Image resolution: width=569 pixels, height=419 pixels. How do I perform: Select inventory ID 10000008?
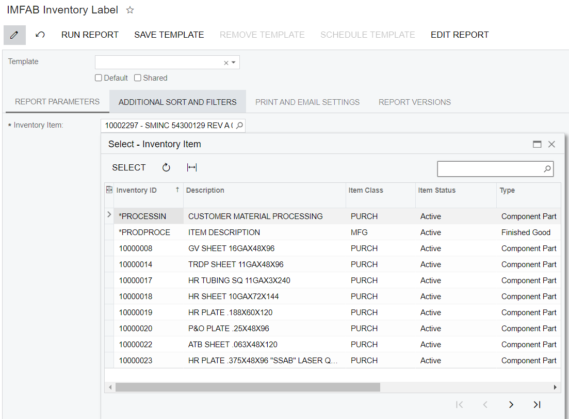136,248
